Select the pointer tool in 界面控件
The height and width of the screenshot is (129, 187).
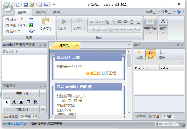[x=7, y=102]
